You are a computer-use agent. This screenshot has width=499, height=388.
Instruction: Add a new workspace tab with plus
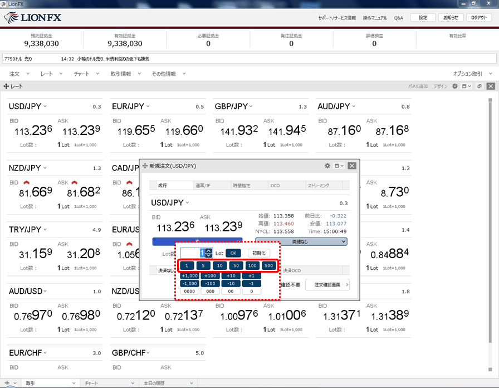click(7, 383)
